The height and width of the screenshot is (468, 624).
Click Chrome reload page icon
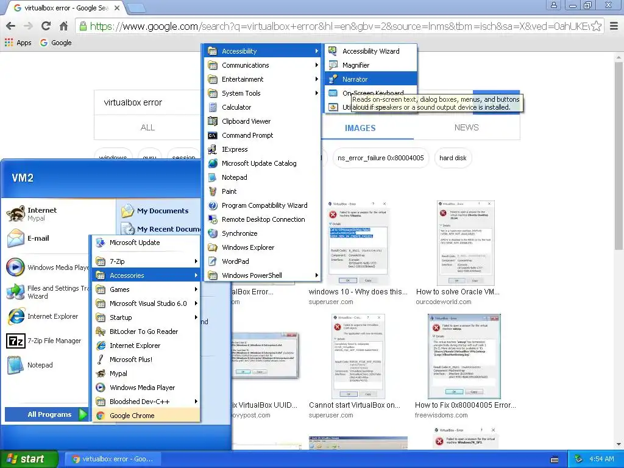(46, 26)
